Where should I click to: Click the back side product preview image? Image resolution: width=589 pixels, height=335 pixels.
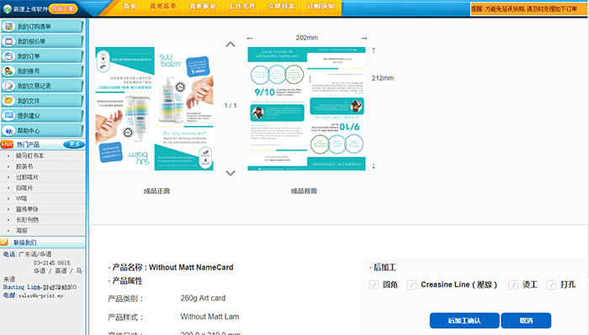(x=306, y=108)
